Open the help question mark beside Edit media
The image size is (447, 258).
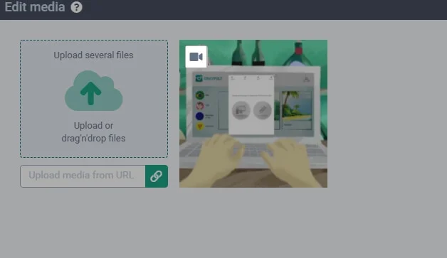(76, 7)
